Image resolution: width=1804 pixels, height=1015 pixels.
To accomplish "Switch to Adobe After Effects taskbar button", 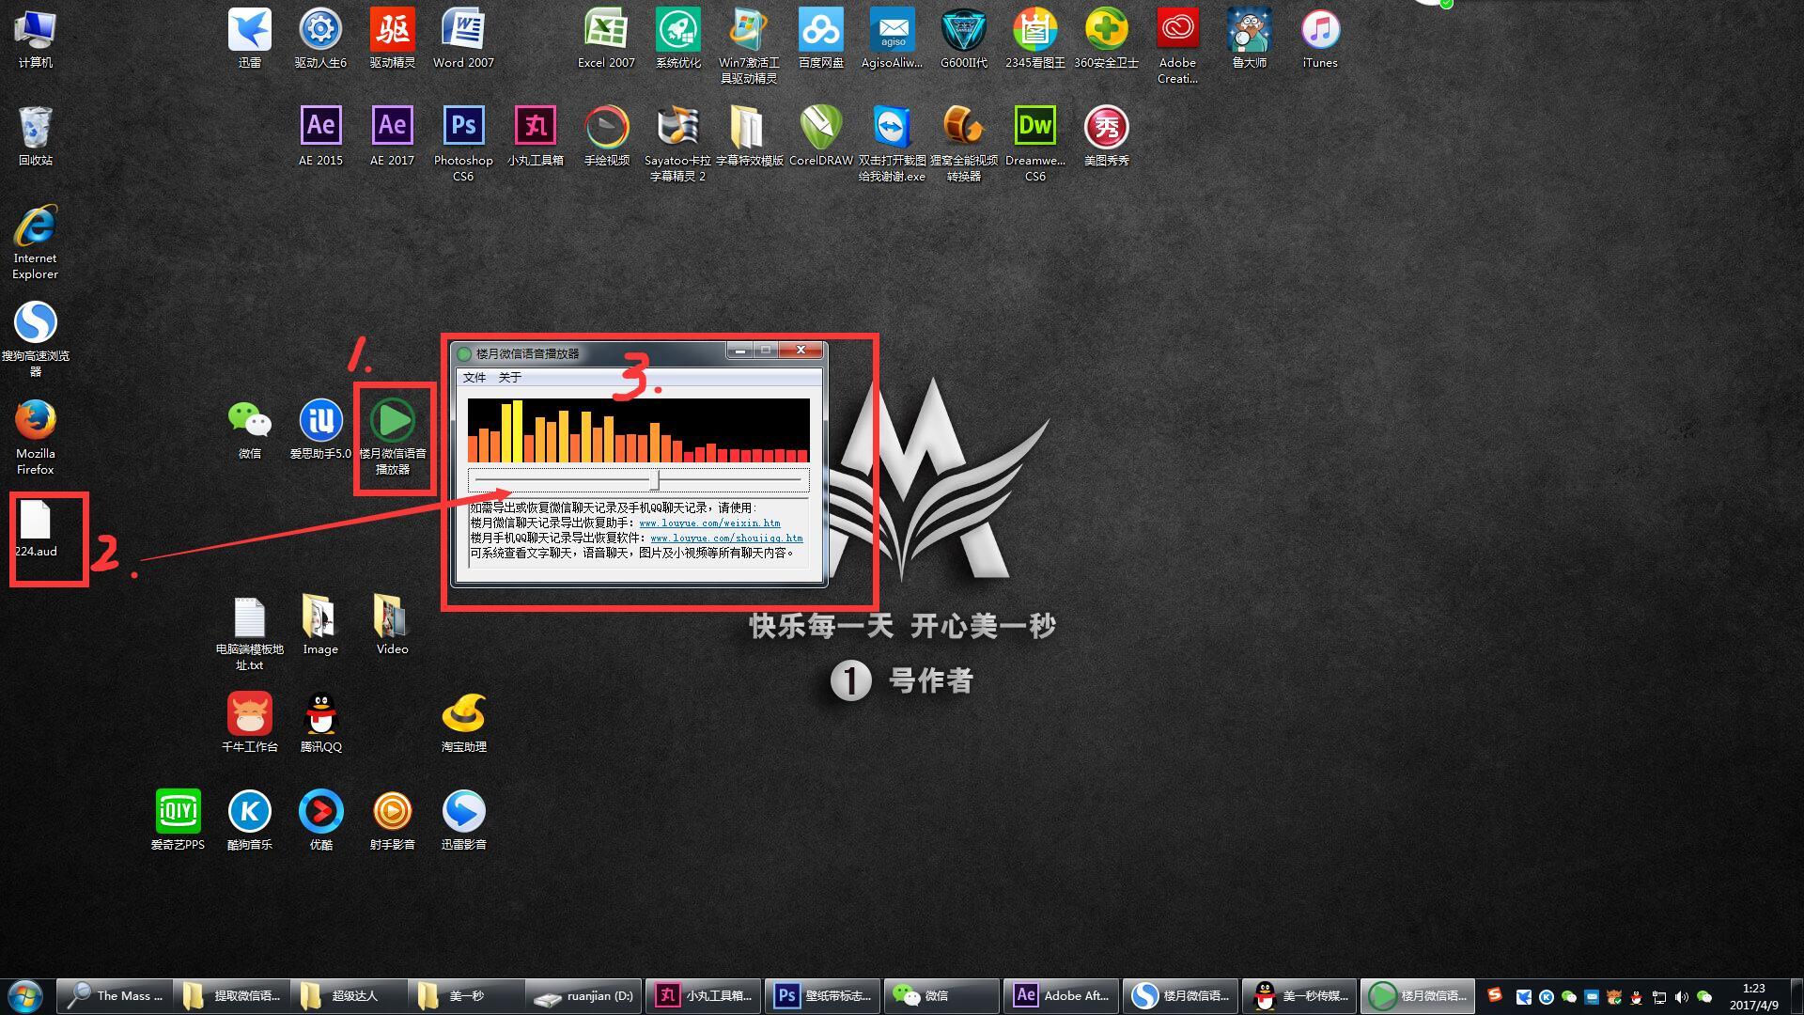I will coord(1062,995).
